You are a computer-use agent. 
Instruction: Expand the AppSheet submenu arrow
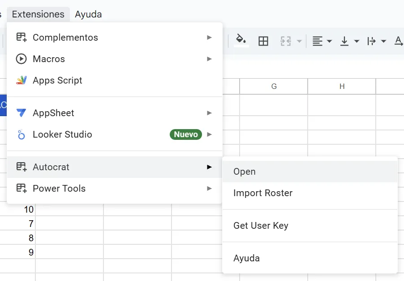point(209,113)
